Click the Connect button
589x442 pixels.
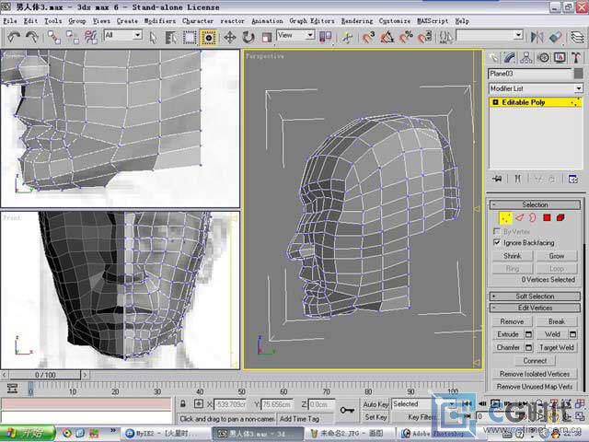pyautogui.click(x=535, y=361)
